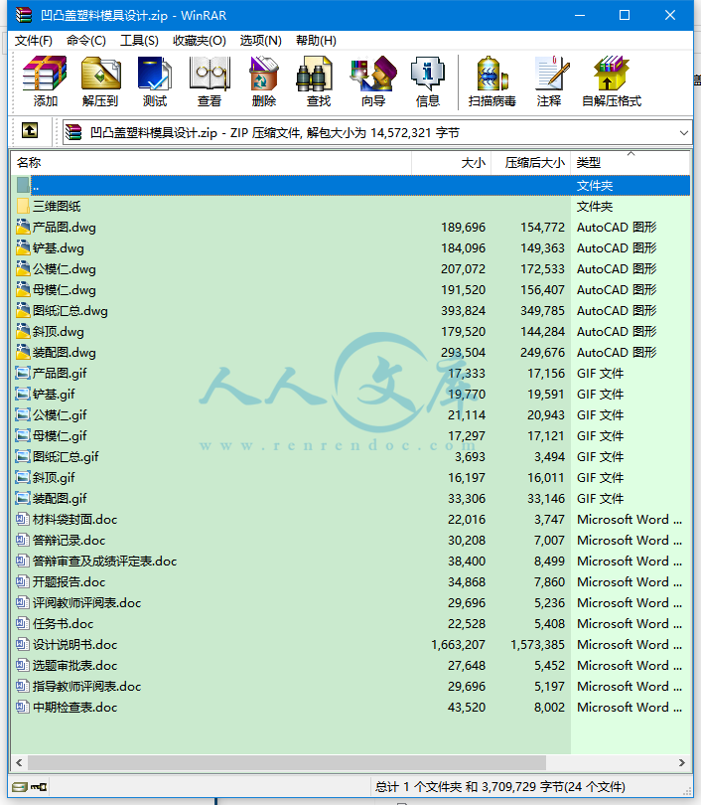Select the 产品图.gif file icon
The image size is (701, 805).
click(x=23, y=374)
